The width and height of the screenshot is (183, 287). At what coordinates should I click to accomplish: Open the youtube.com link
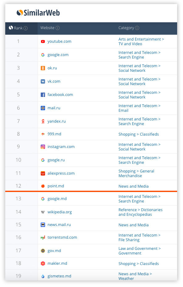click(60, 41)
